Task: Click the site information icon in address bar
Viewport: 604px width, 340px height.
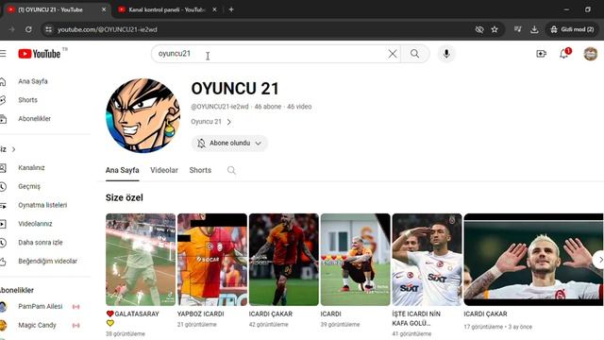Action: [48, 29]
